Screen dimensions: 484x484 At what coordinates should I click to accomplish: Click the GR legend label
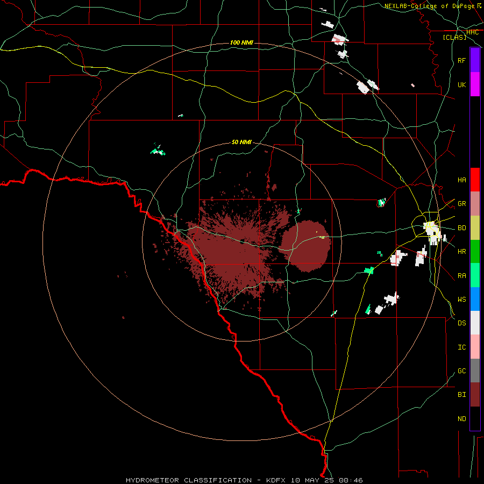461,204
